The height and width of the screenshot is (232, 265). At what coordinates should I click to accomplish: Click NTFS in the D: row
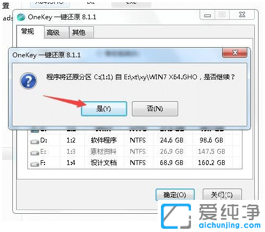(x=138, y=140)
